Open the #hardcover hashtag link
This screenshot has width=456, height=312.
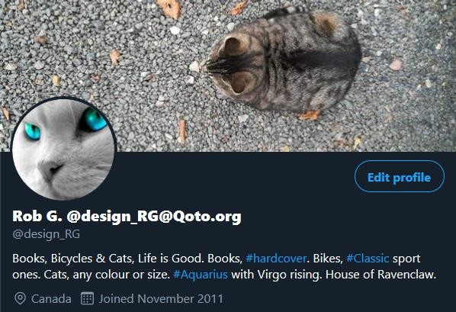click(x=276, y=259)
